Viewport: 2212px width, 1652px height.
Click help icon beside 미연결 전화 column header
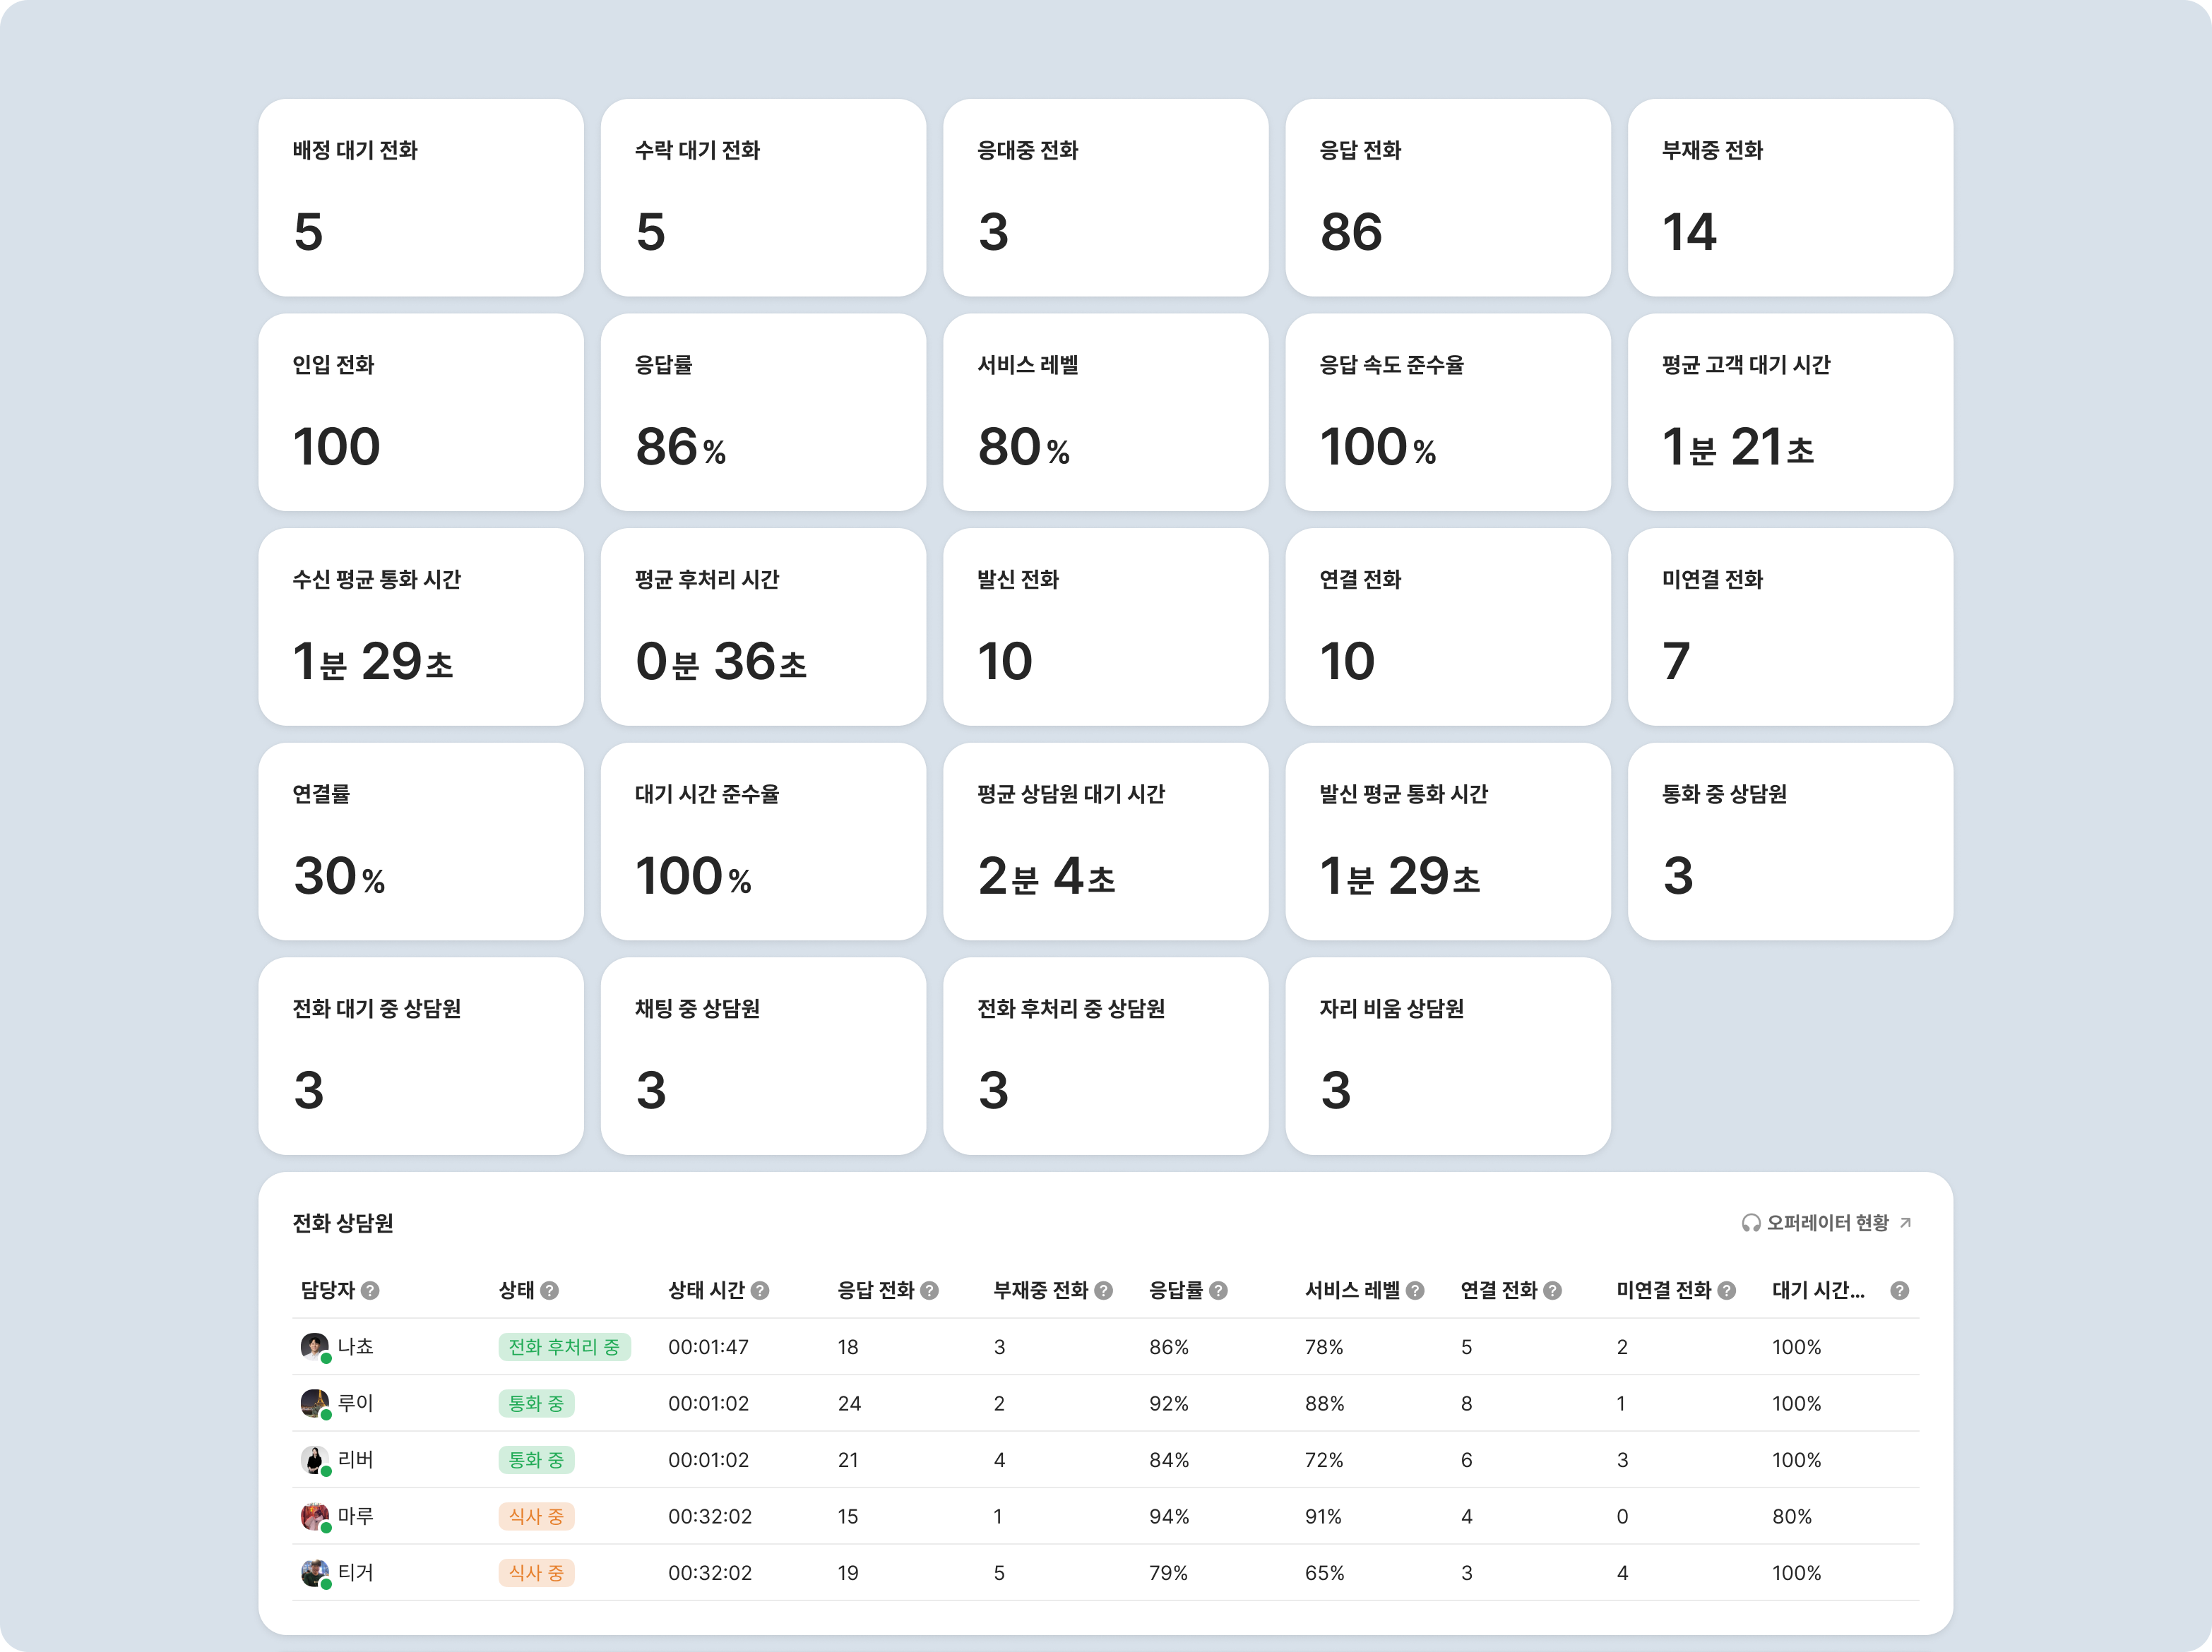(1726, 1291)
